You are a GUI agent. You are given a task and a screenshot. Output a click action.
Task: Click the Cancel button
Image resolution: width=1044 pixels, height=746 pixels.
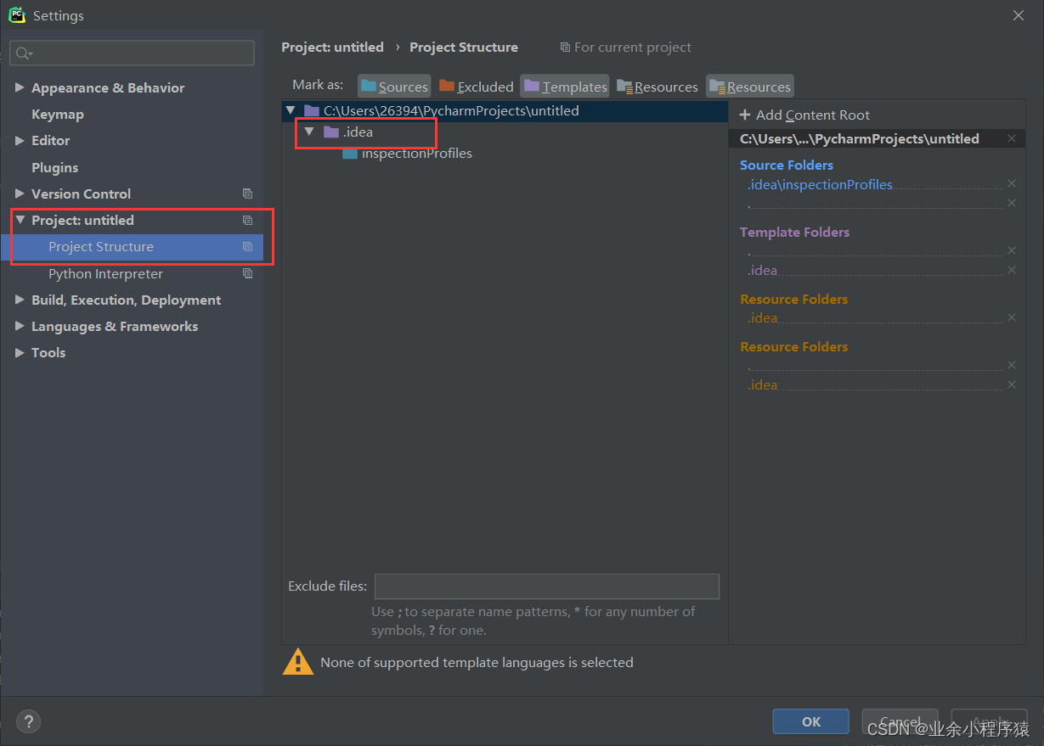900,721
